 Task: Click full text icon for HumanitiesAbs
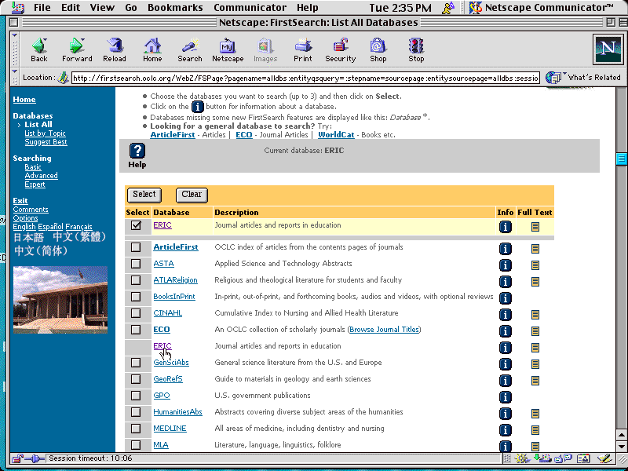pos(535,414)
